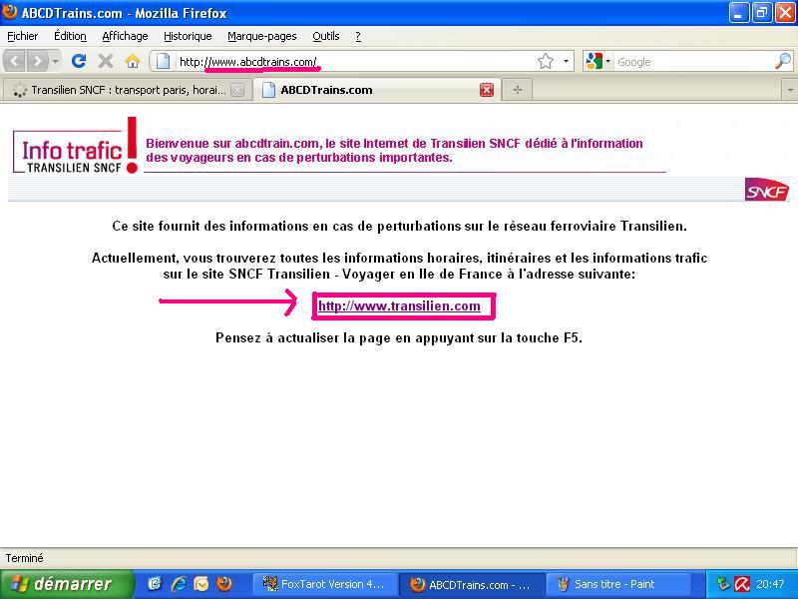Open the list-all-tabs dropdown arrow
This screenshot has width=798, height=599.
(789, 89)
